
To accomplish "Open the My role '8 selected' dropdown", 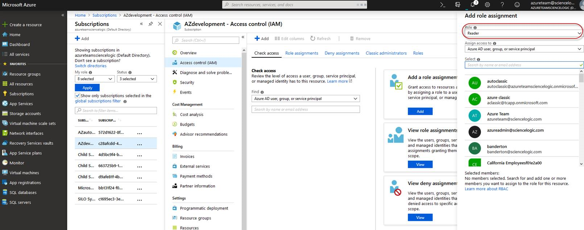I will tap(95, 79).
